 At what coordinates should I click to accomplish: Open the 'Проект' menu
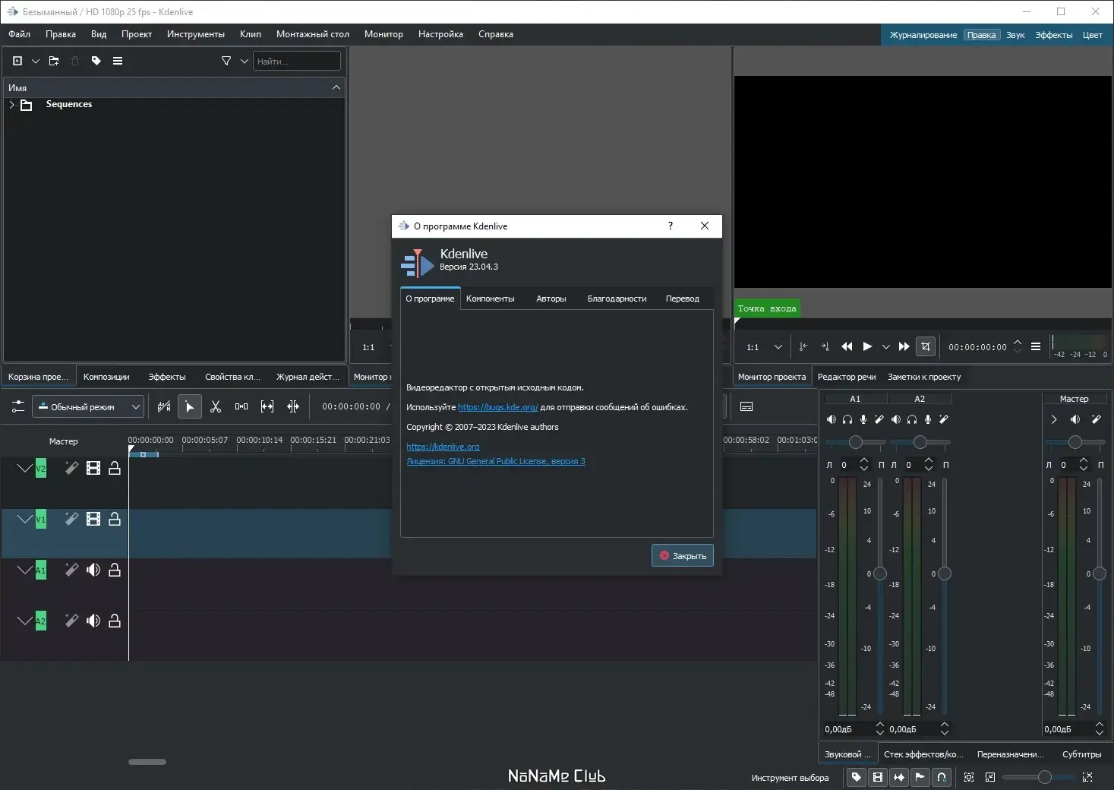137,34
